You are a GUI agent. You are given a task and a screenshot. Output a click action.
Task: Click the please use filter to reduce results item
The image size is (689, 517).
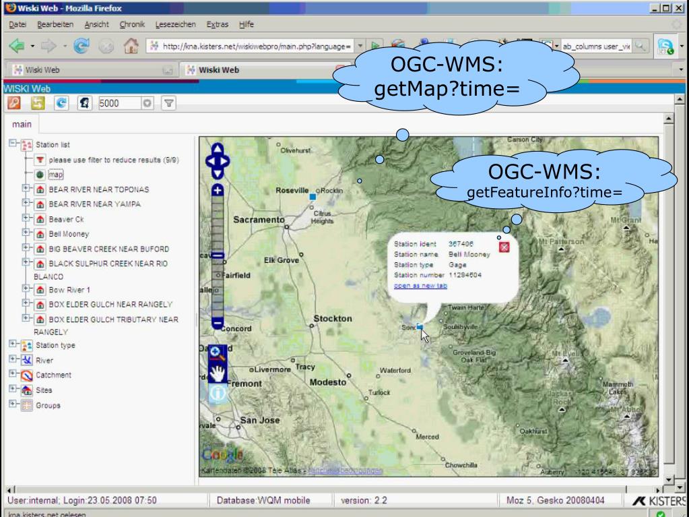114,160
